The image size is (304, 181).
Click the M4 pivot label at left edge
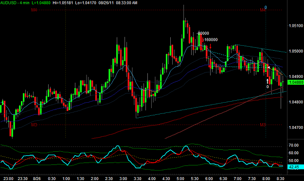(34, 10)
